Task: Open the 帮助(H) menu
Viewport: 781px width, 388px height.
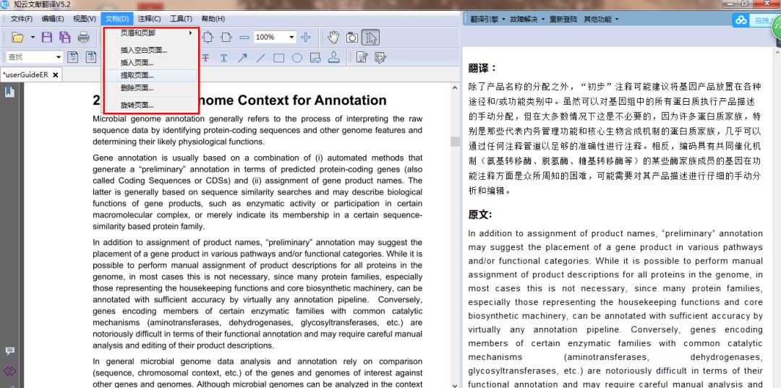Action: [x=213, y=19]
